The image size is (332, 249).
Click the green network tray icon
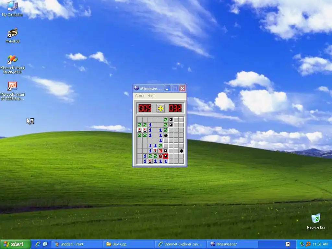(x=302, y=244)
